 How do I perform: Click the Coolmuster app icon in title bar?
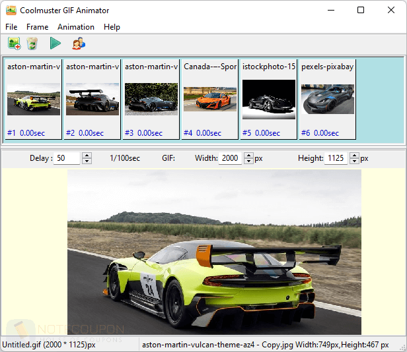click(11, 10)
